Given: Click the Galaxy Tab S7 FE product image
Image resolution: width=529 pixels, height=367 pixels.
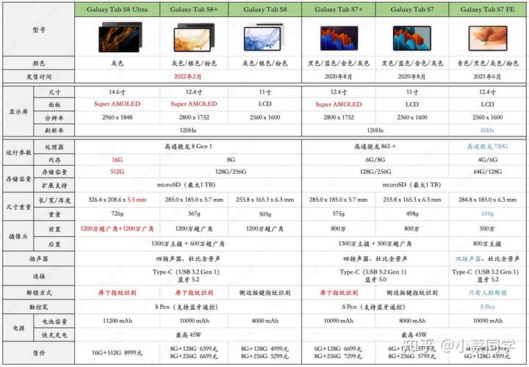Looking at the screenshot, I should click(488, 38).
